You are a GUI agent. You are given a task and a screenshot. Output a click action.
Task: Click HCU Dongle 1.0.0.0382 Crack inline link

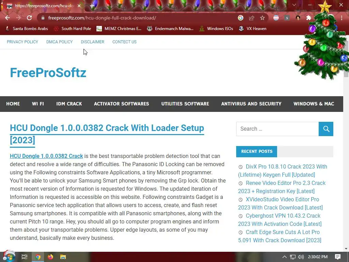(46, 156)
